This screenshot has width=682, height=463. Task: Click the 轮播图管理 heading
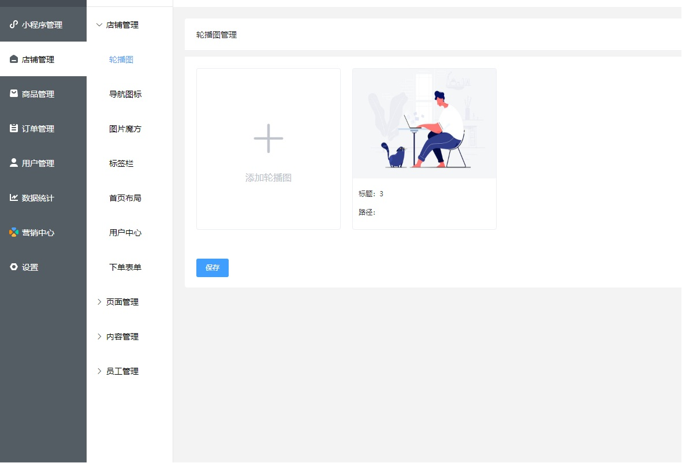pyautogui.click(x=216, y=35)
